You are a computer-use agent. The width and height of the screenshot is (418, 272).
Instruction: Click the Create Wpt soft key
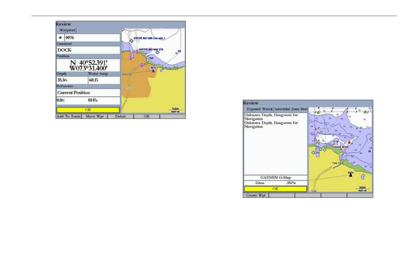pyautogui.click(x=256, y=195)
